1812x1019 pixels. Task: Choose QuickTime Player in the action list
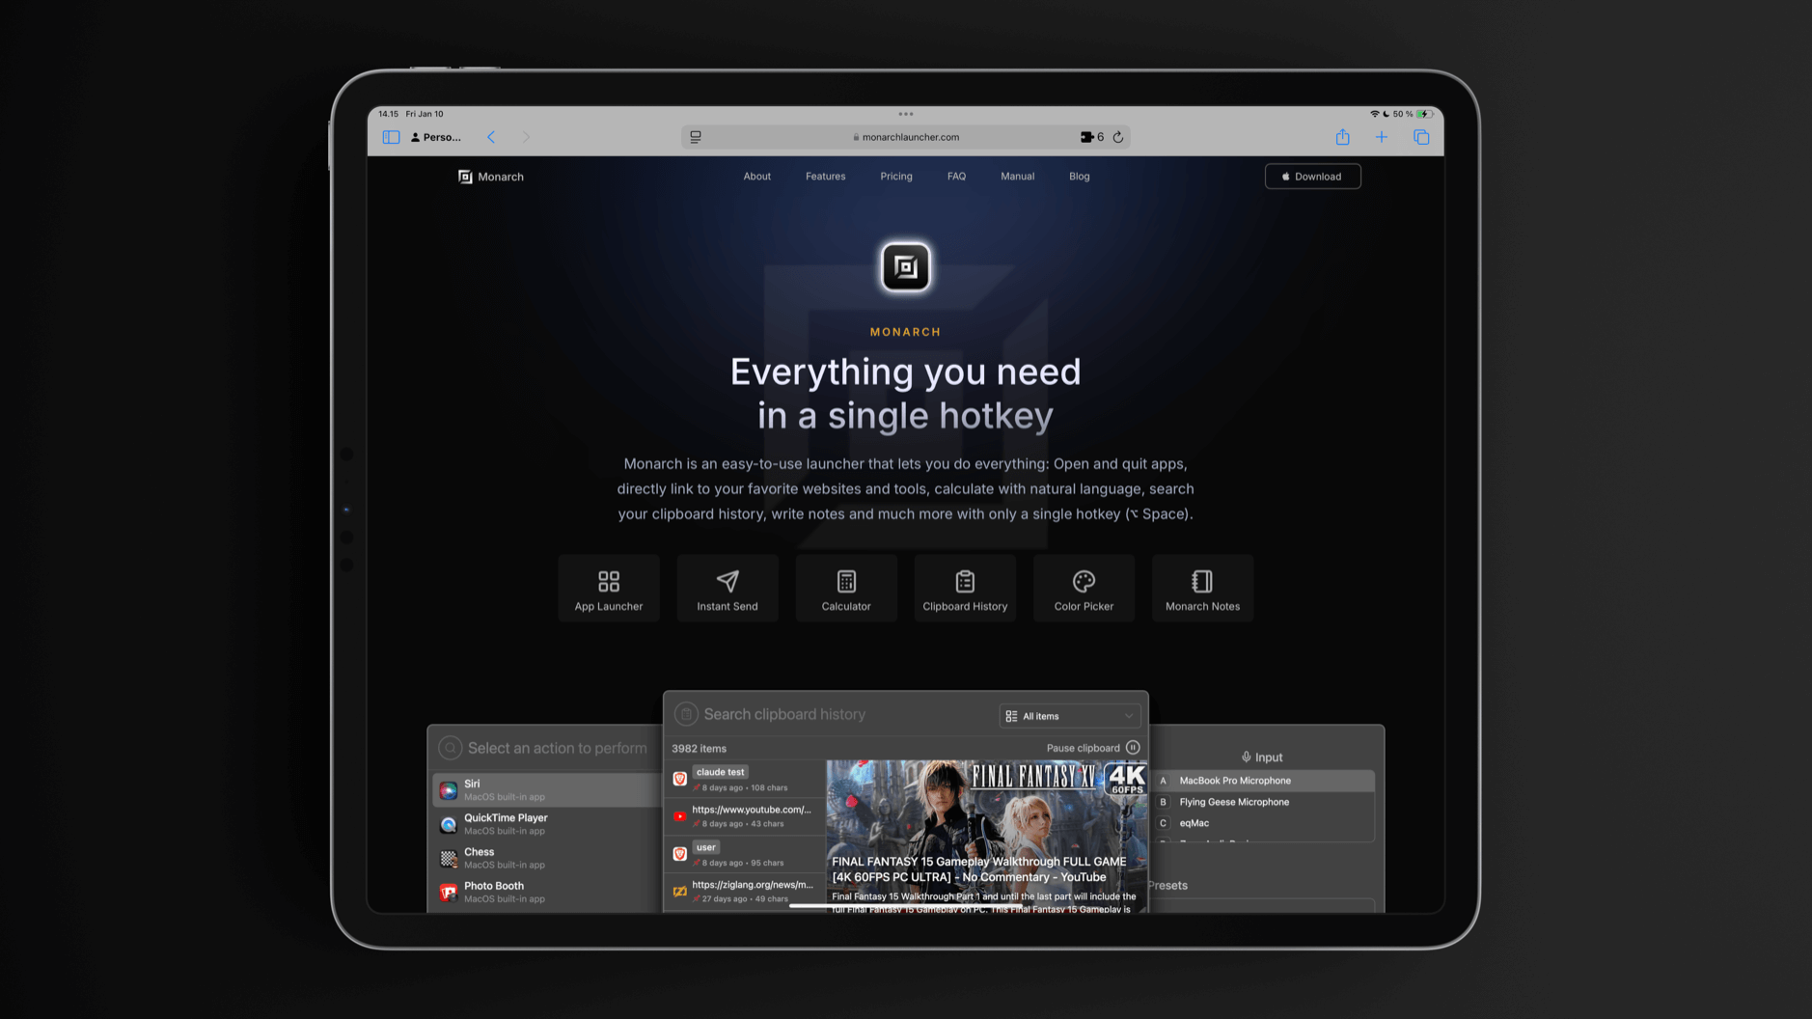pos(546,823)
